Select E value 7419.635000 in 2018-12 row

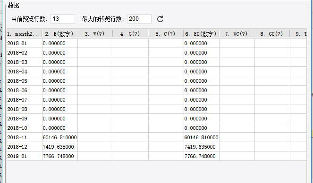60,147
